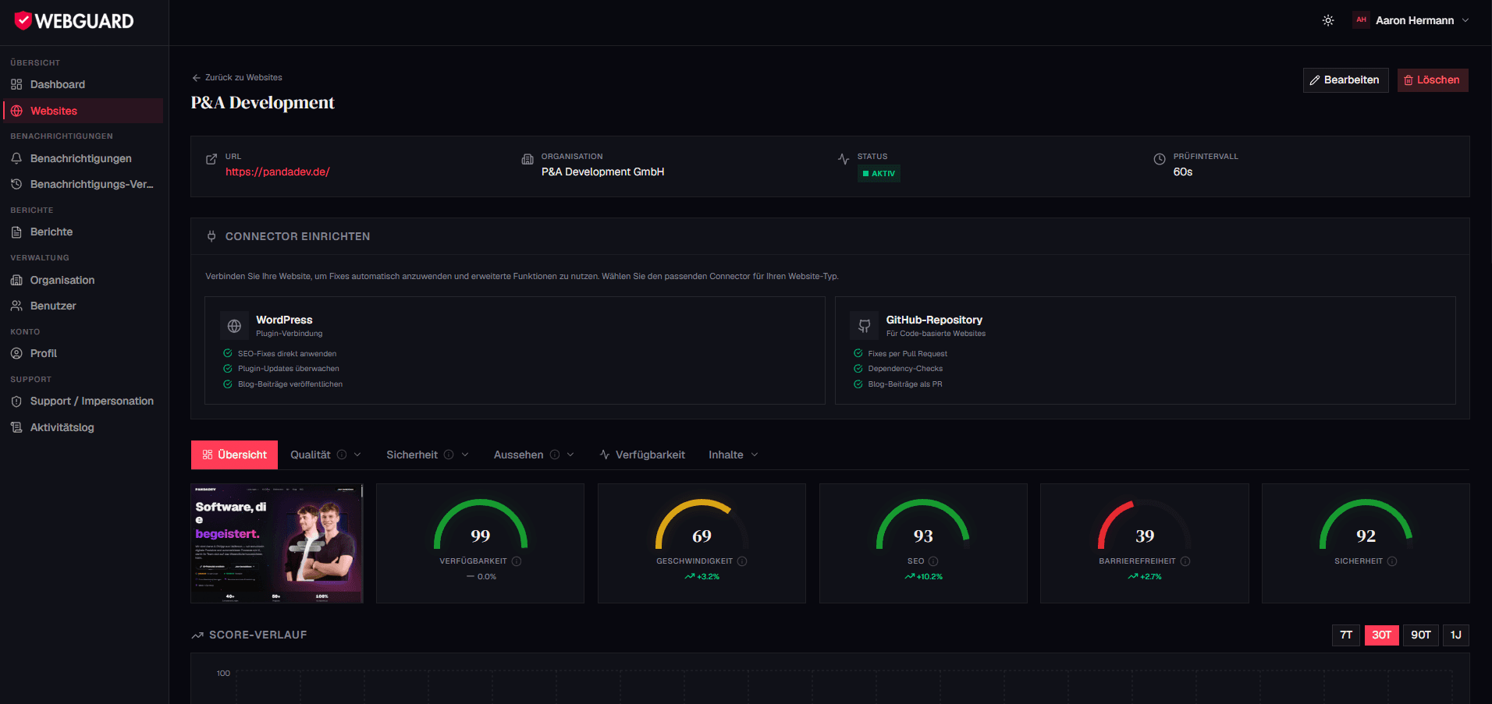The width and height of the screenshot is (1492, 704).
Task: Click the Benutzer people icon
Action: (x=16, y=306)
